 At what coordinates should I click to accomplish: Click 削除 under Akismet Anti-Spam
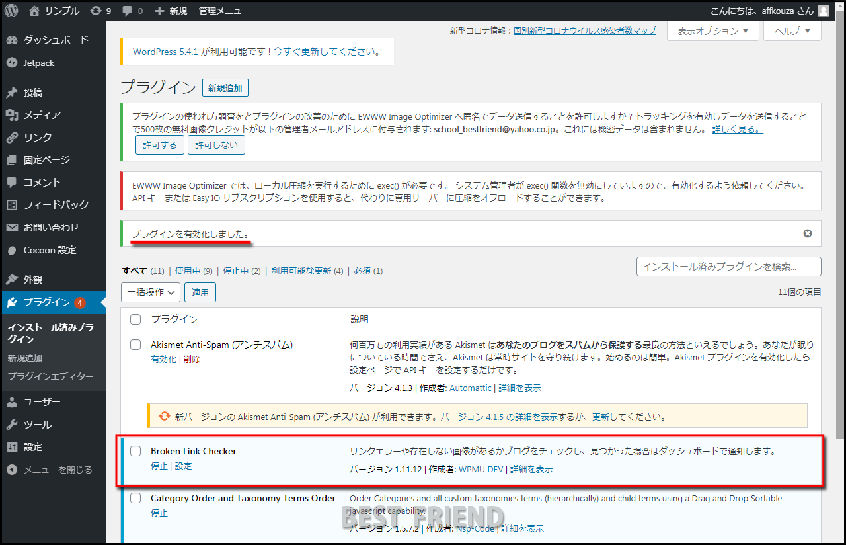[x=192, y=359]
